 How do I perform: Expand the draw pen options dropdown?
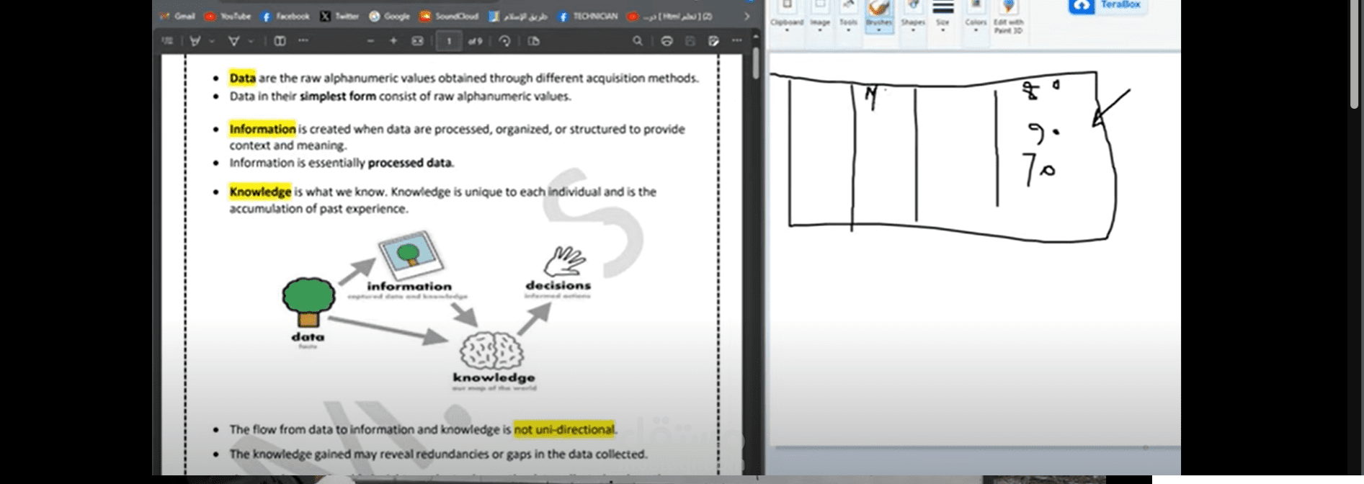pos(212,41)
